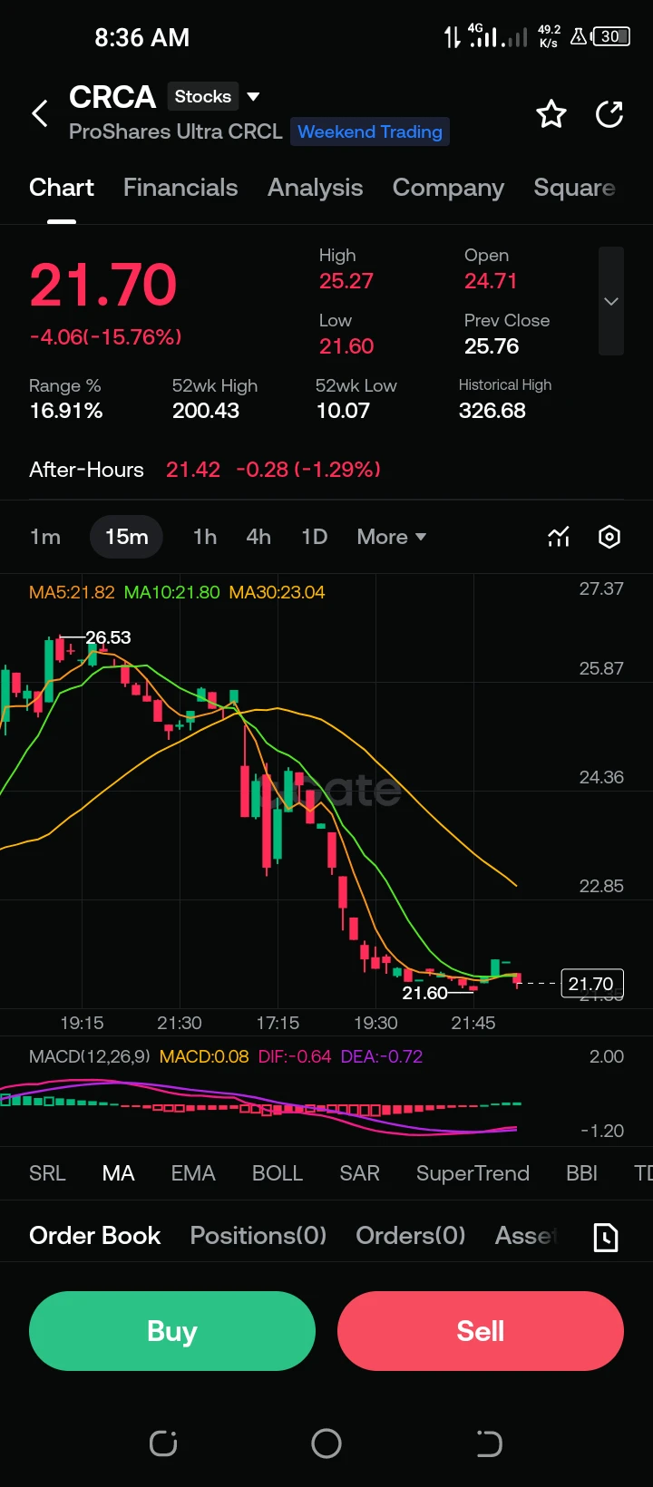Open chart indicator tools icon

point(559,537)
